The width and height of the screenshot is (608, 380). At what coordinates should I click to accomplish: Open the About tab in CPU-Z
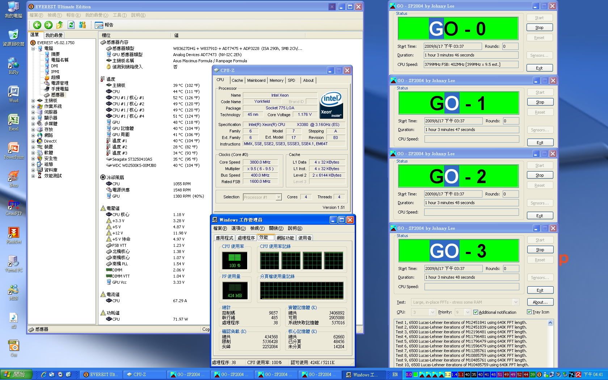(308, 80)
